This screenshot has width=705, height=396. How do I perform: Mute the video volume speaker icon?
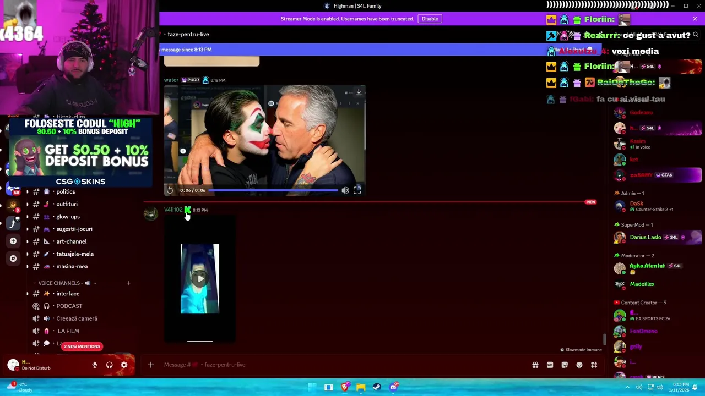coord(345,190)
